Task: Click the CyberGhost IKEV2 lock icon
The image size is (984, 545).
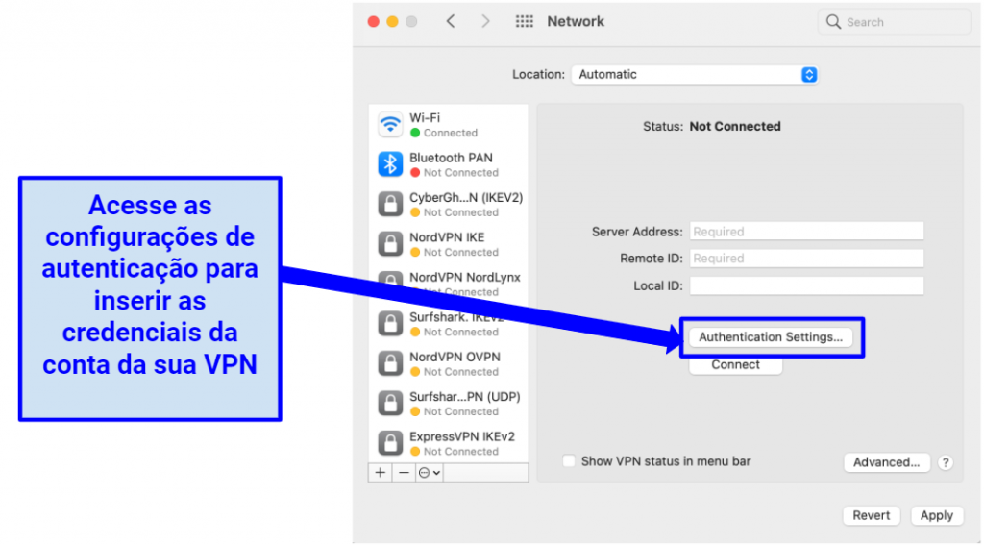Action: [x=390, y=204]
